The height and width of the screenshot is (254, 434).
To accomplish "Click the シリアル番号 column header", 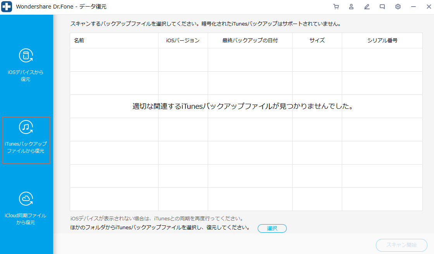I will tap(382, 40).
